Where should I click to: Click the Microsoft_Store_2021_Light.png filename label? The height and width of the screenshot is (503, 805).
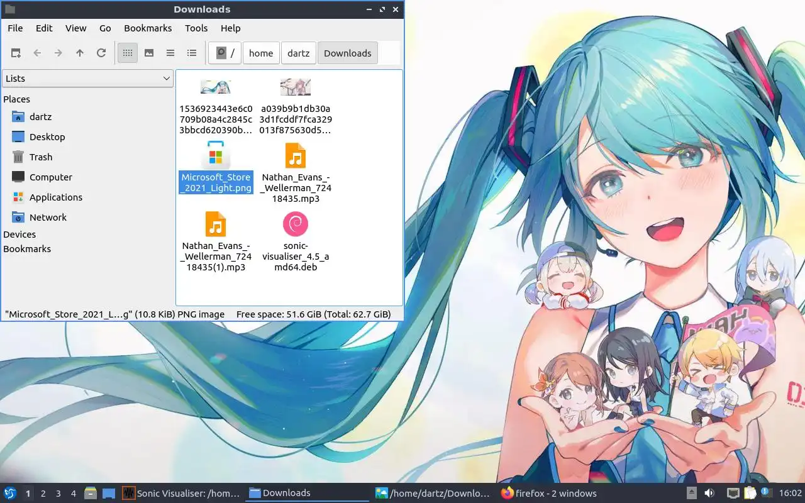pyautogui.click(x=216, y=183)
